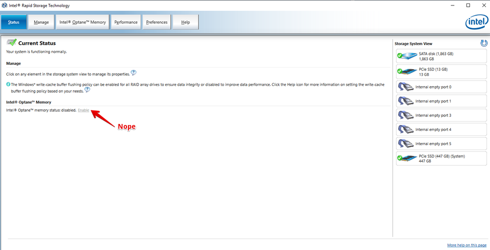Click the Intel Rapid Storage title bar icon
The height and width of the screenshot is (250, 490).
[4, 5]
